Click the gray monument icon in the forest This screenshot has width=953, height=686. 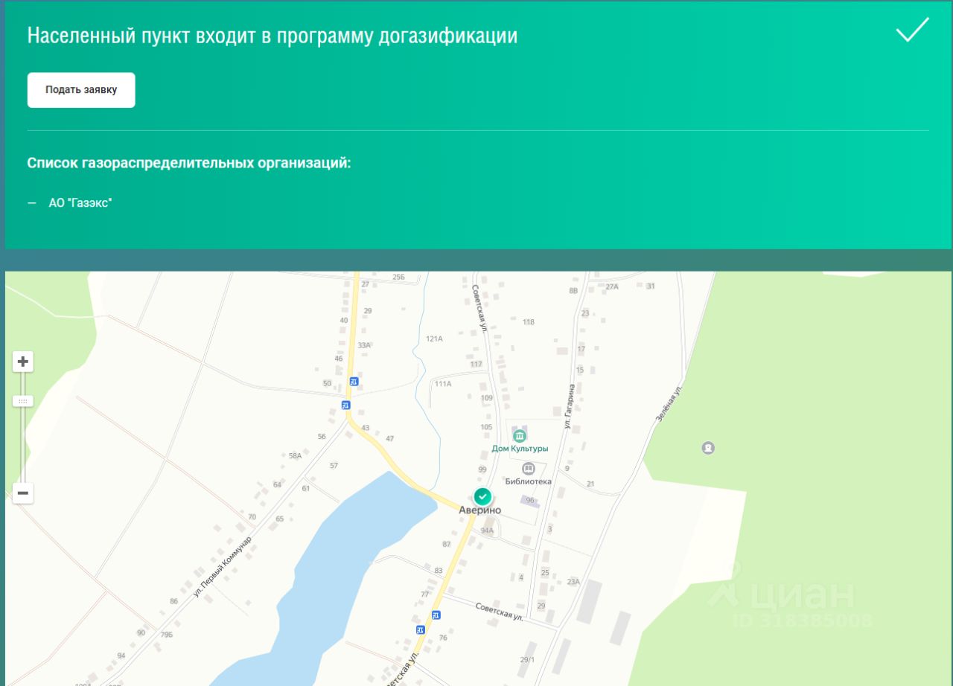pos(707,448)
